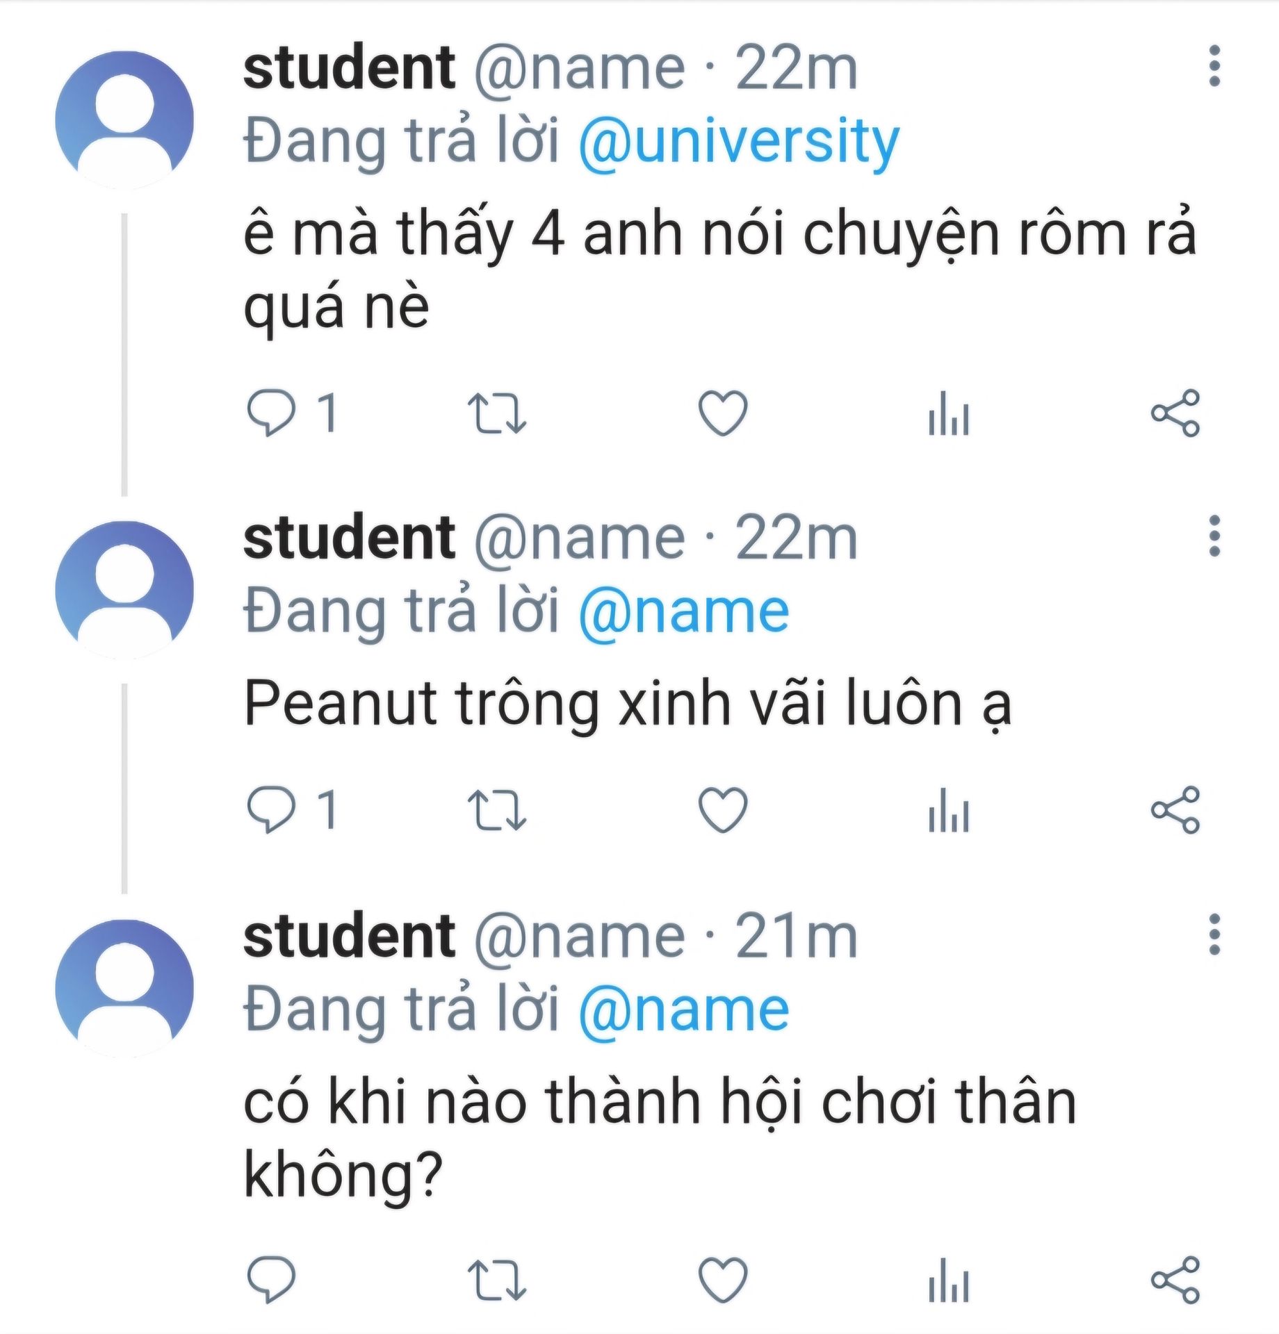1279x1334 pixels.
Task: Like the "4 anh nói chuyện" tweet
Action: pyautogui.click(x=723, y=413)
